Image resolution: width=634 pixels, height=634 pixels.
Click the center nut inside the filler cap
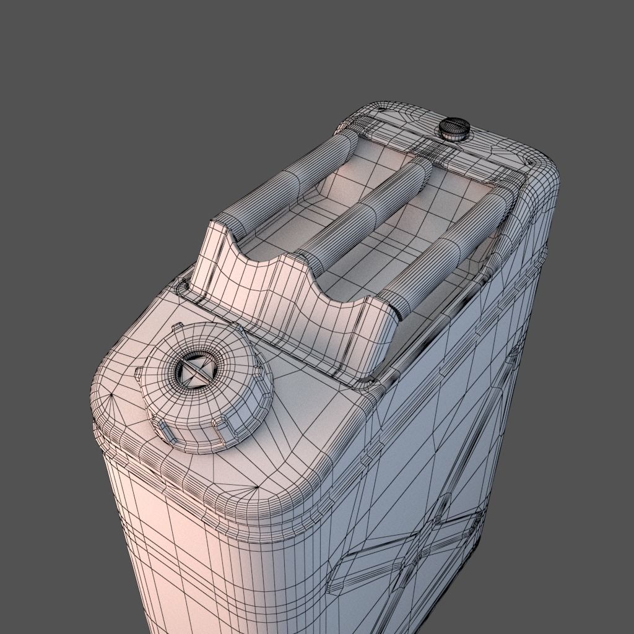pyautogui.click(x=198, y=371)
